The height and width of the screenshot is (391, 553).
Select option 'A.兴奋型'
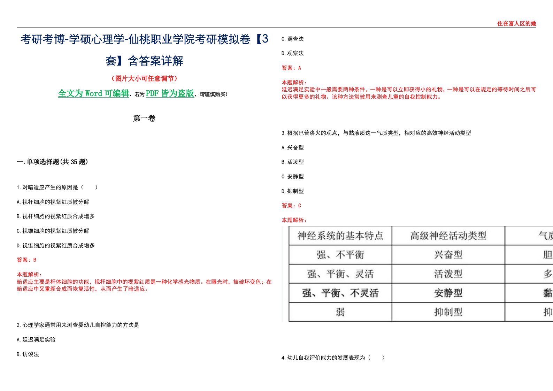click(x=293, y=148)
